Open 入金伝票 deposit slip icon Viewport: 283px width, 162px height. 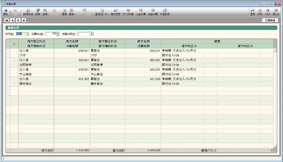(x=141, y=12)
